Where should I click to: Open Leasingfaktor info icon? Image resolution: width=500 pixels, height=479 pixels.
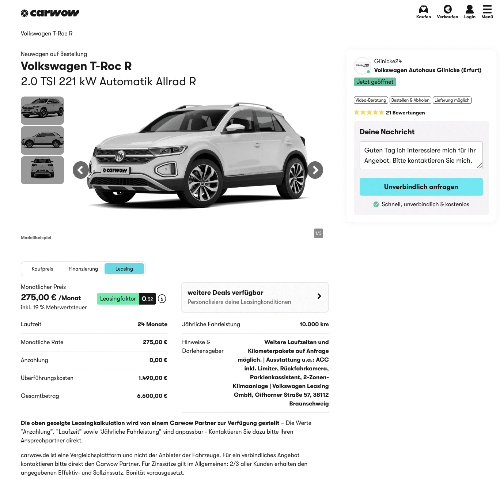162,299
